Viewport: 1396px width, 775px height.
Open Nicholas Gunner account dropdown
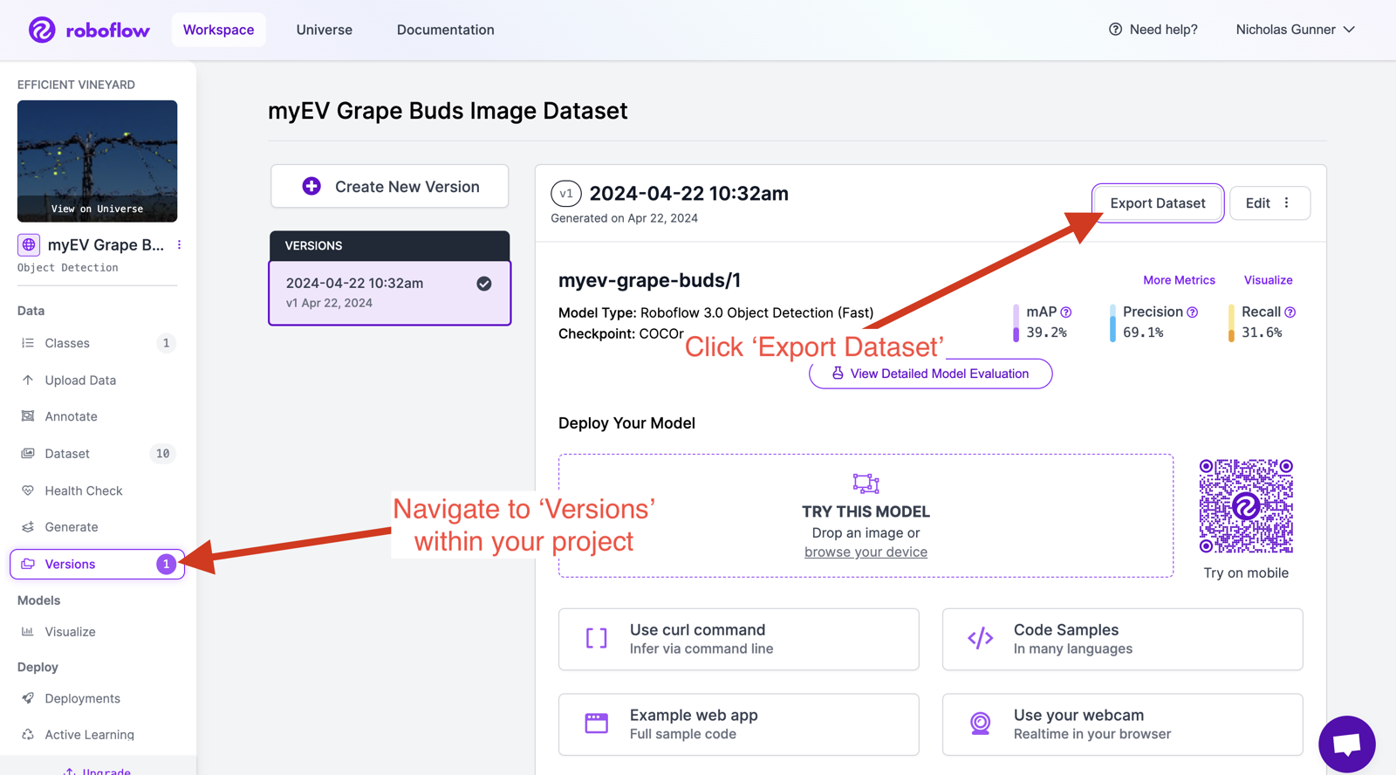(1296, 30)
